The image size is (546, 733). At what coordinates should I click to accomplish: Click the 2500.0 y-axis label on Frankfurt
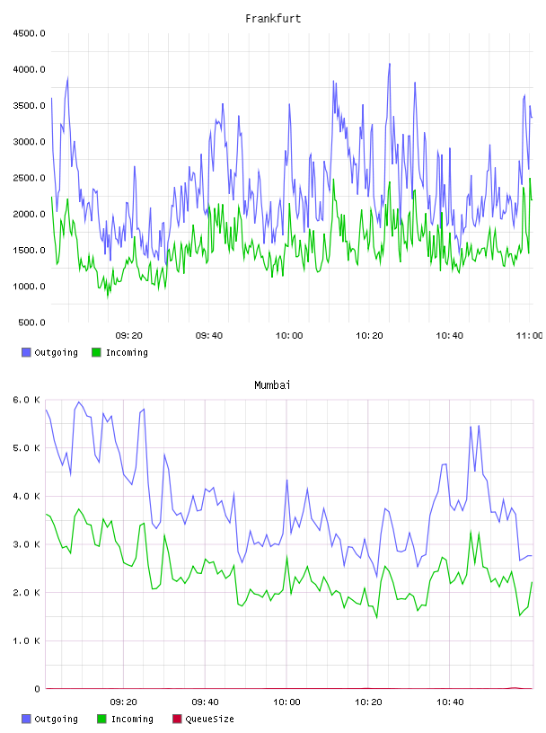click(29, 178)
